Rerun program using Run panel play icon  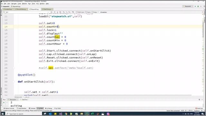(x=4, y=102)
